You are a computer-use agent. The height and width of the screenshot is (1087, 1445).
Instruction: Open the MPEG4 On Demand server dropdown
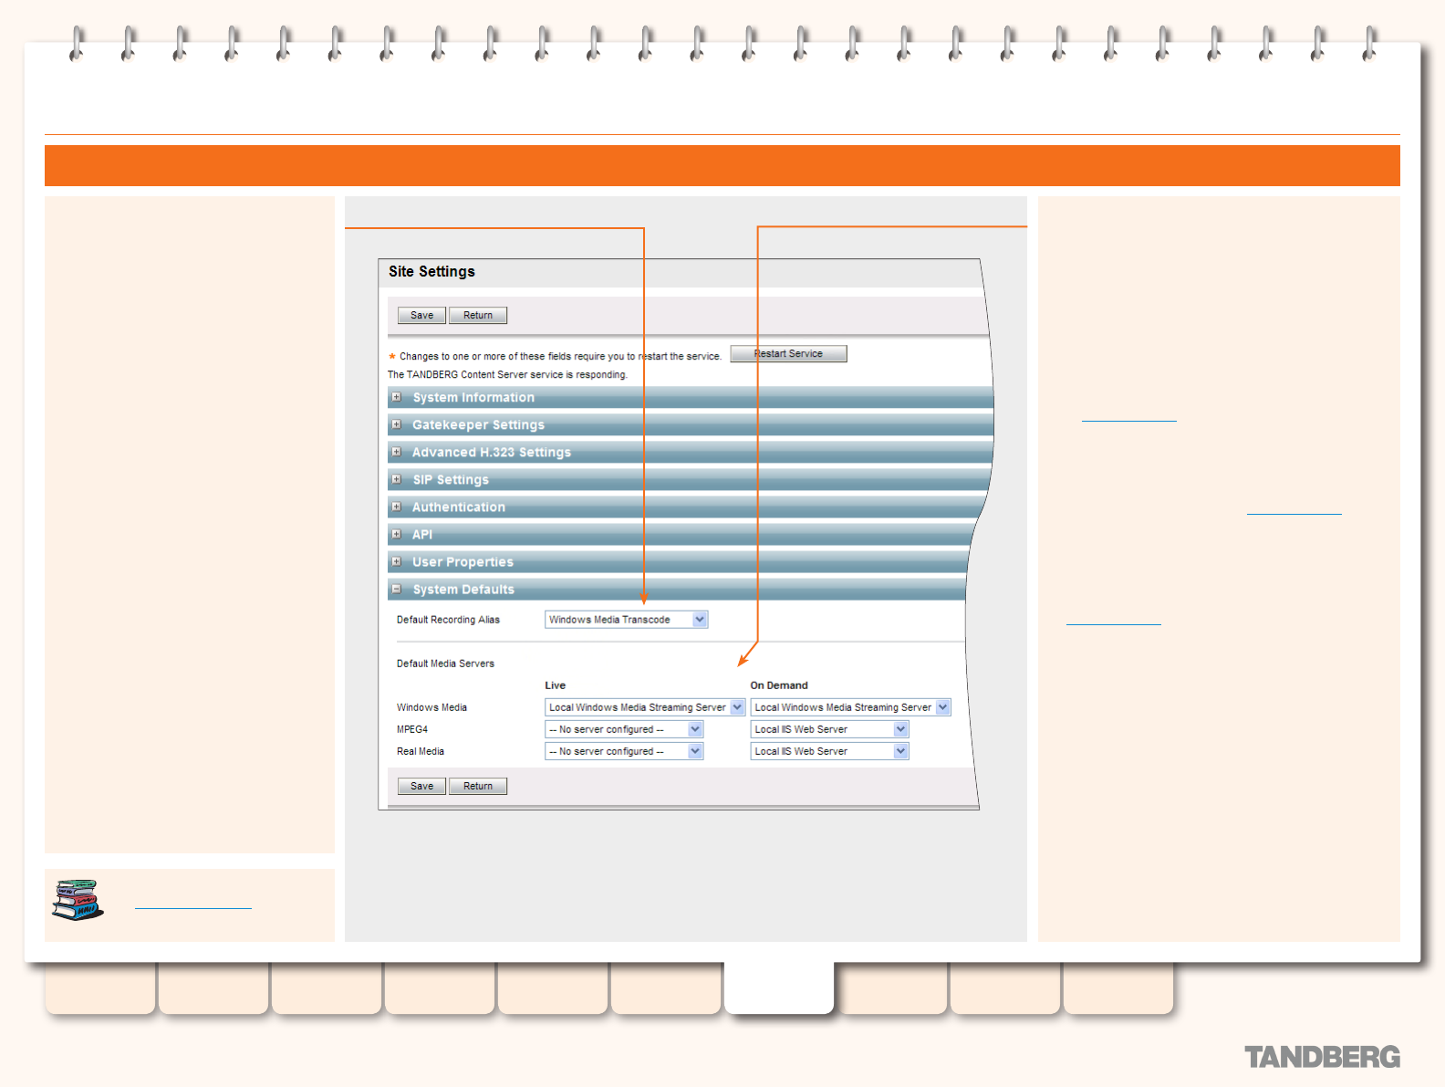pyautogui.click(x=829, y=729)
